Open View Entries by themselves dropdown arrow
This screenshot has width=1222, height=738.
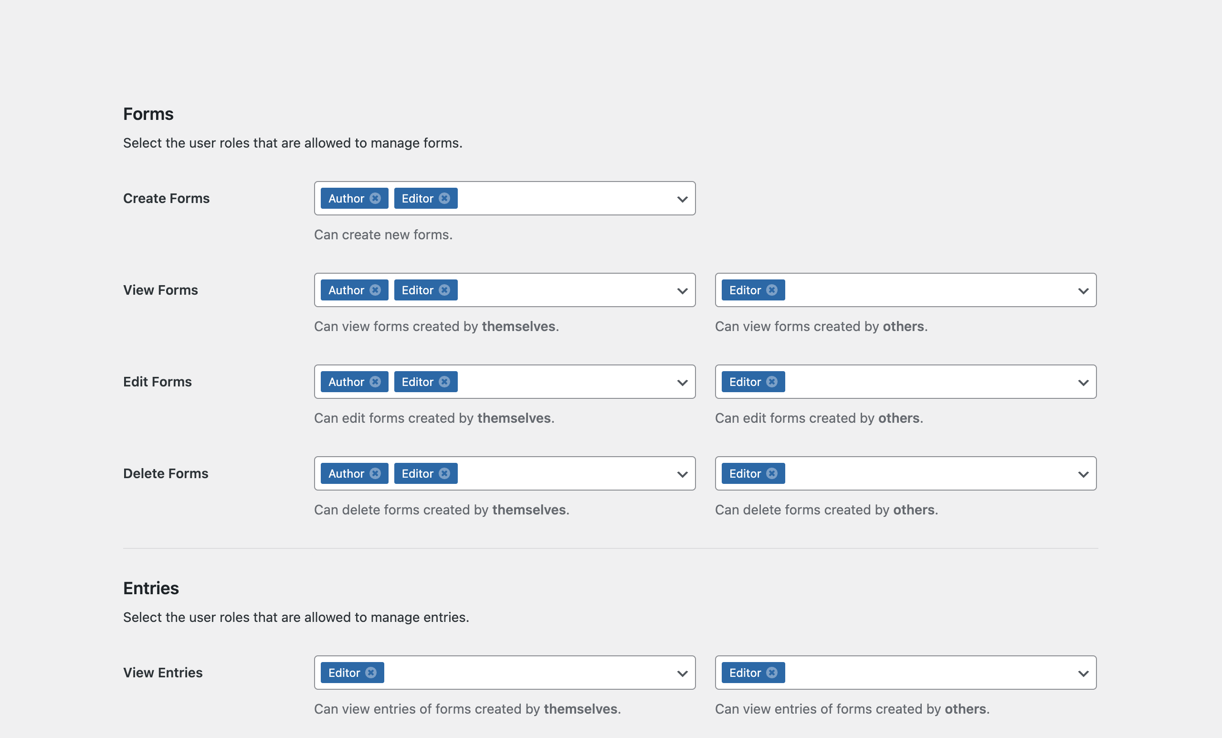(x=683, y=674)
